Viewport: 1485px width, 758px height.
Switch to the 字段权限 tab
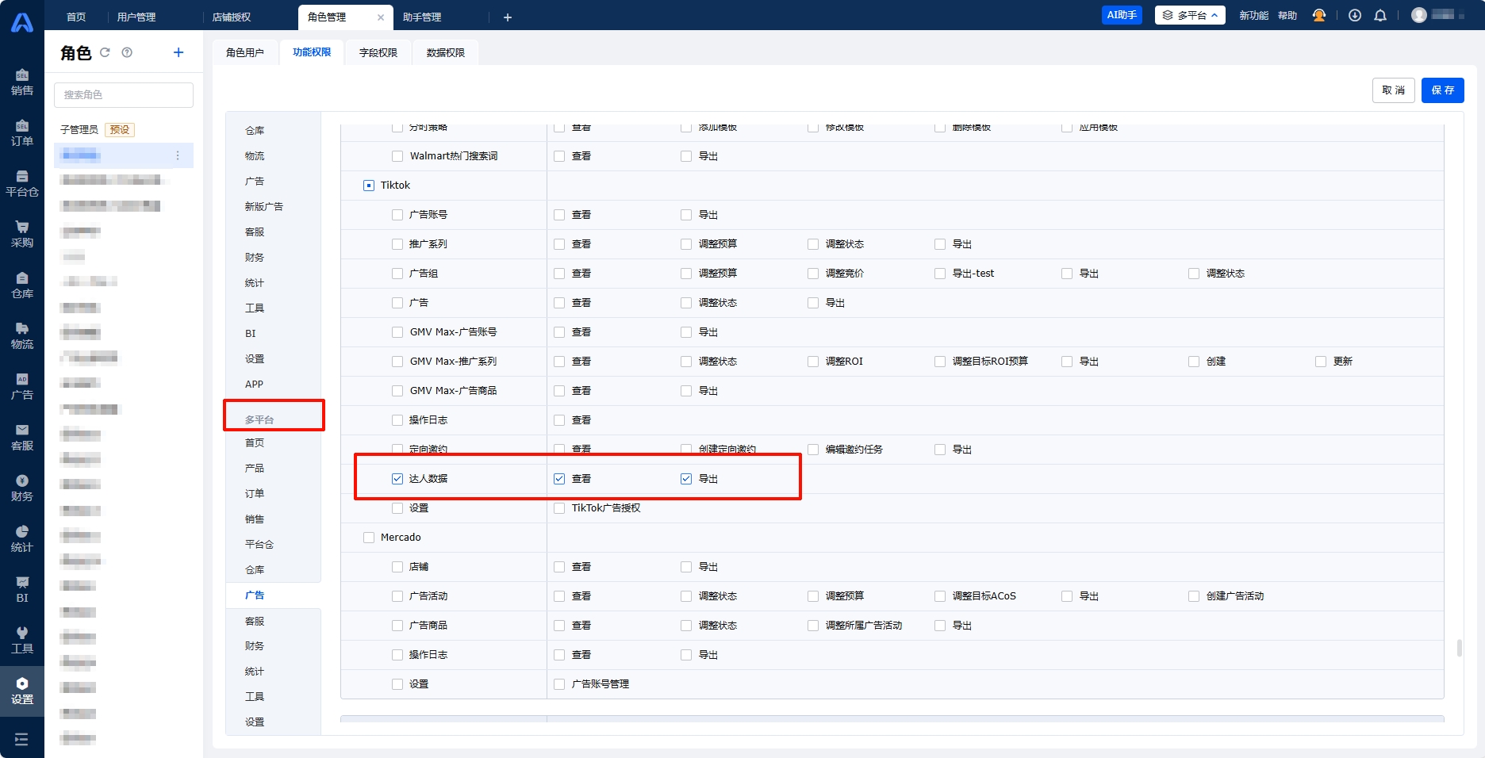click(378, 52)
